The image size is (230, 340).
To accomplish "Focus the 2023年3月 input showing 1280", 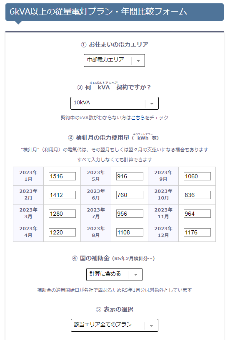I will 62,214.
